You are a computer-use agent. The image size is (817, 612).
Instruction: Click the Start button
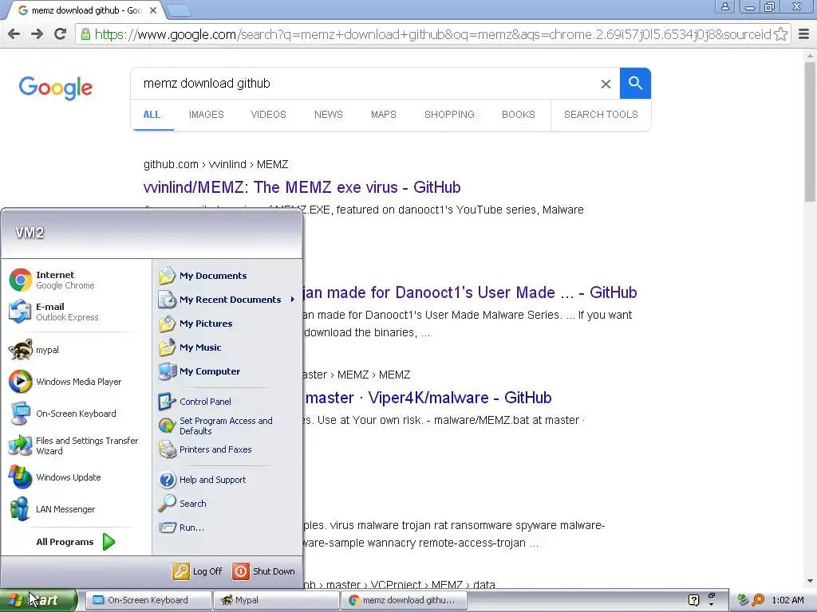[38, 600]
